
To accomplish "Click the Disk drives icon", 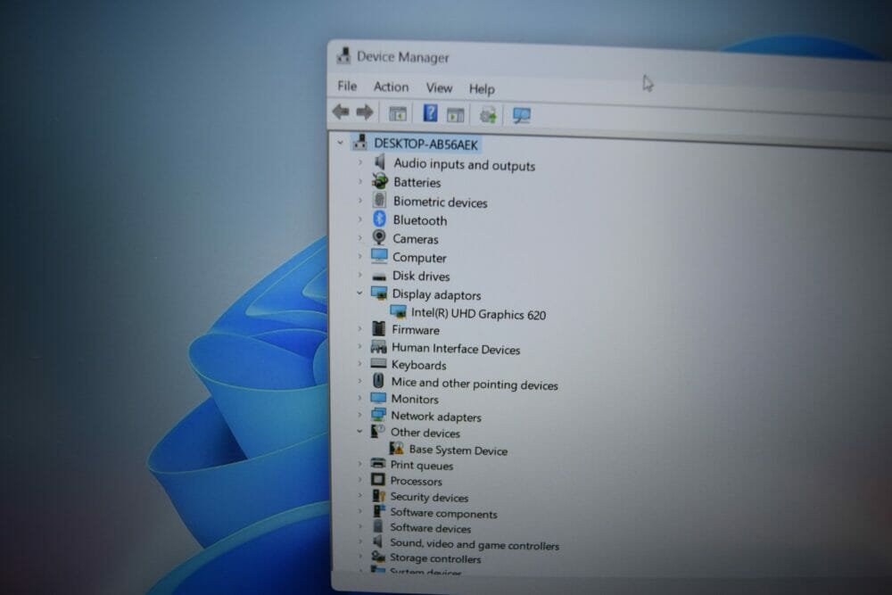I will click(x=379, y=276).
